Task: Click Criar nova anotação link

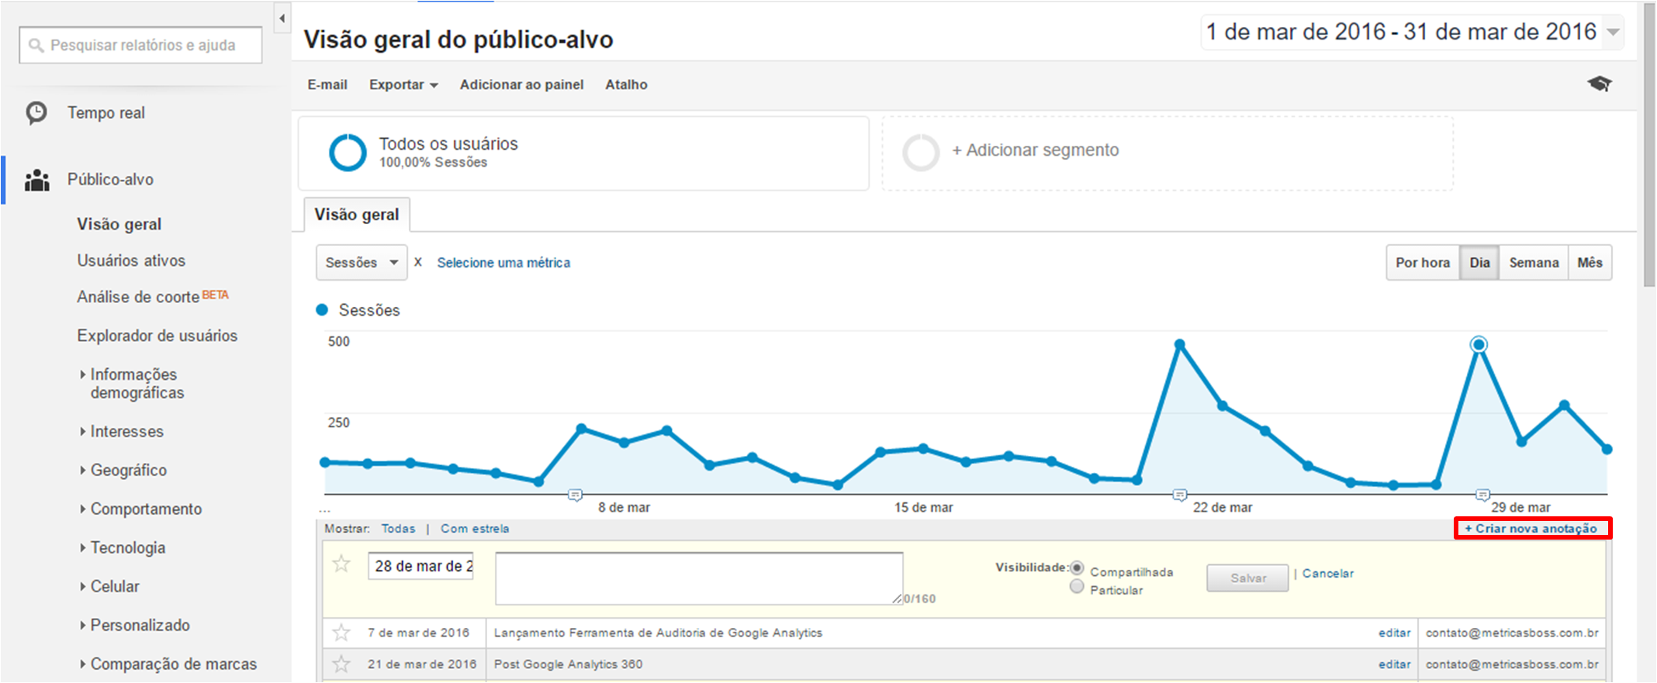Action: [1531, 529]
